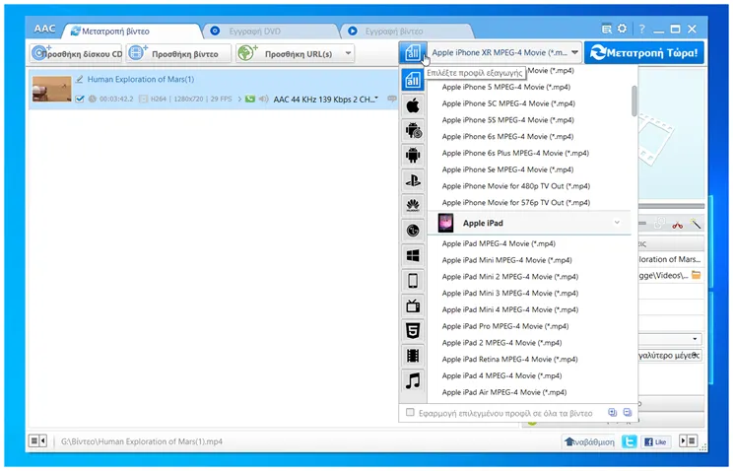Expand all profile groups icon at dropdown bottom
The image size is (734, 472).
[612, 413]
